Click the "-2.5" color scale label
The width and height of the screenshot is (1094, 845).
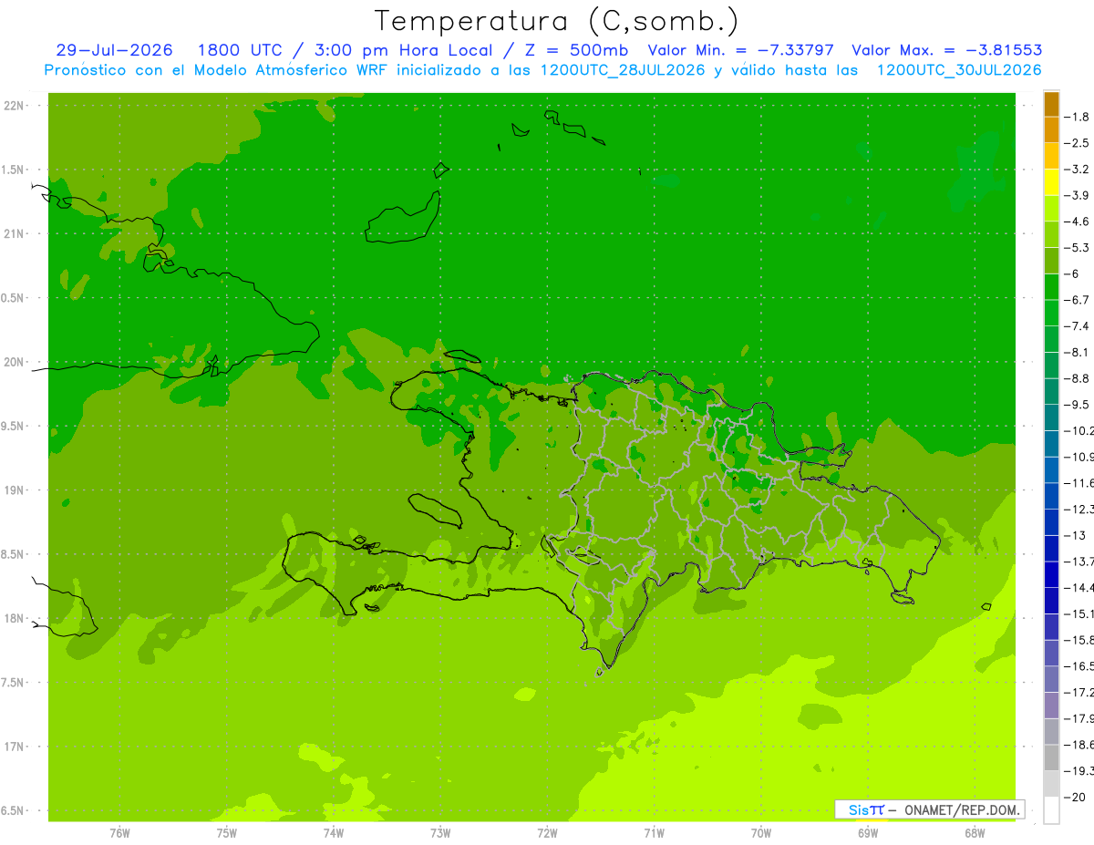1078,143
